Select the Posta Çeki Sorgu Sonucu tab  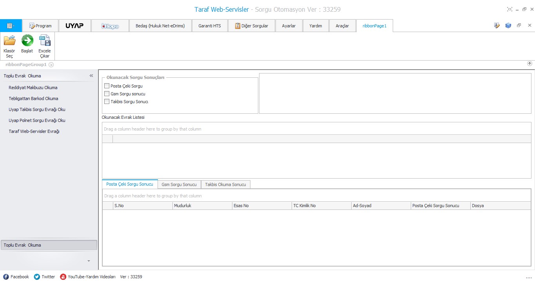point(130,184)
